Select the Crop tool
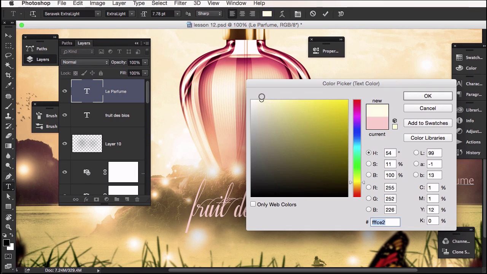The image size is (487, 274). coord(8,75)
